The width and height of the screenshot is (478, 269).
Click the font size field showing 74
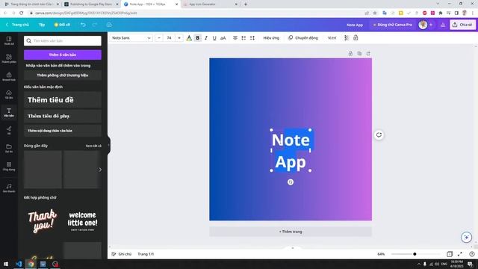[169, 38]
